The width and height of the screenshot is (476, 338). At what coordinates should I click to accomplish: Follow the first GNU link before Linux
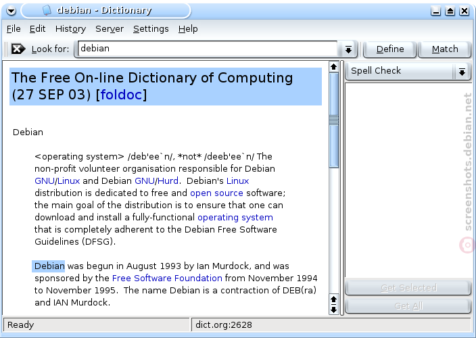(45, 181)
